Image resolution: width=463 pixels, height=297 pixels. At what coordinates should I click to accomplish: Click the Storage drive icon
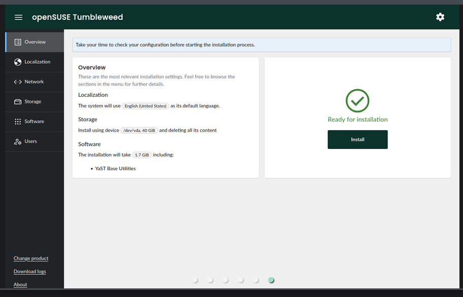[x=18, y=102]
